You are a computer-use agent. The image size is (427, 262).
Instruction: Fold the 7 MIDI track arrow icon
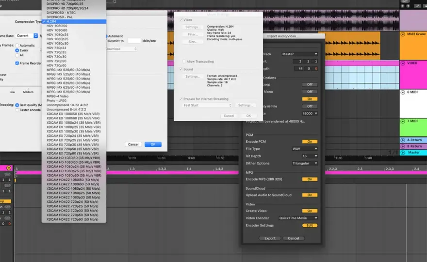point(403,121)
